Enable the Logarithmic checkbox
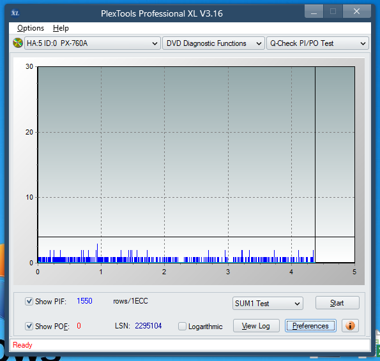 click(x=182, y=326)
